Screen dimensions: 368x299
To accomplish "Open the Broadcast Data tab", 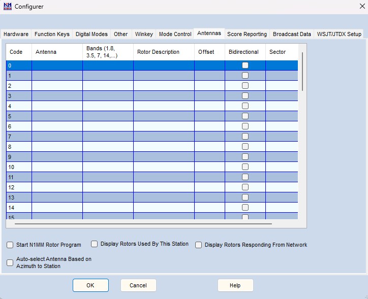I will [292, 34].
